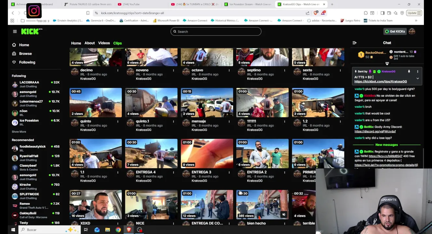
Task: Open the Ice Poseidon channel
Action: pyautogui.click(x=35, y=122)
